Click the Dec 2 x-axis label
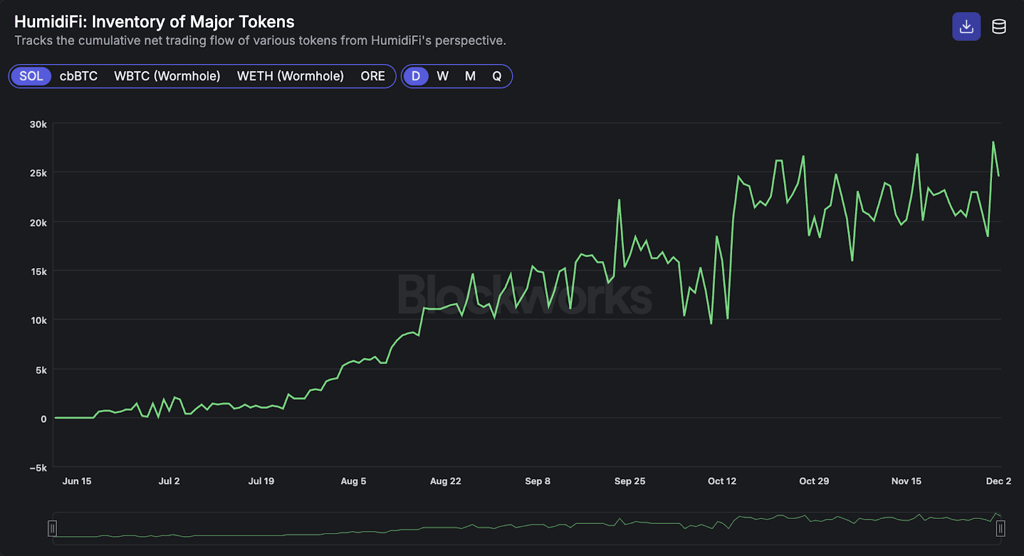Screen dimensions: 1024x556 (x=998, y=481)
